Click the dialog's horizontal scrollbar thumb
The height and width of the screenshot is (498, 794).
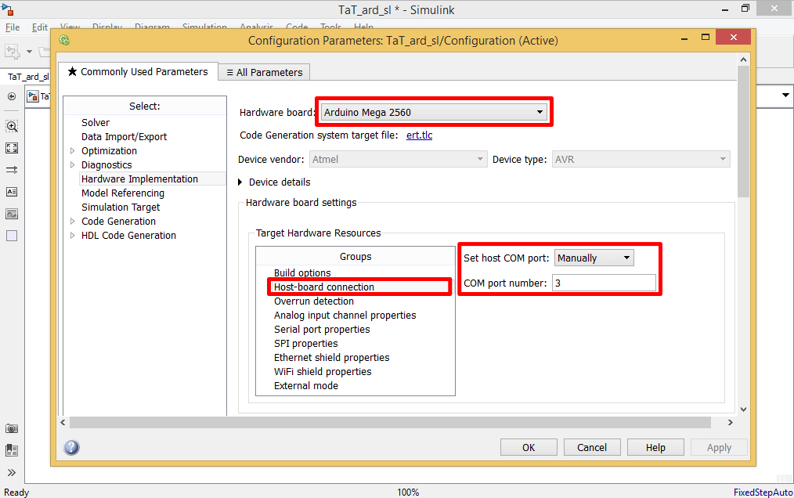point(390,423)
